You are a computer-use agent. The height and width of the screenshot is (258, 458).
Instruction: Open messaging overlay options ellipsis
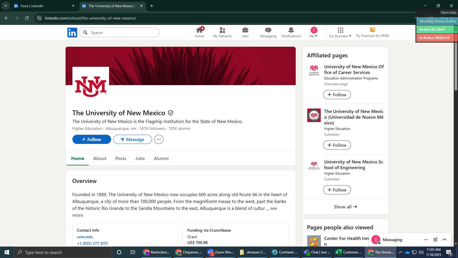[x=426, y=240]
